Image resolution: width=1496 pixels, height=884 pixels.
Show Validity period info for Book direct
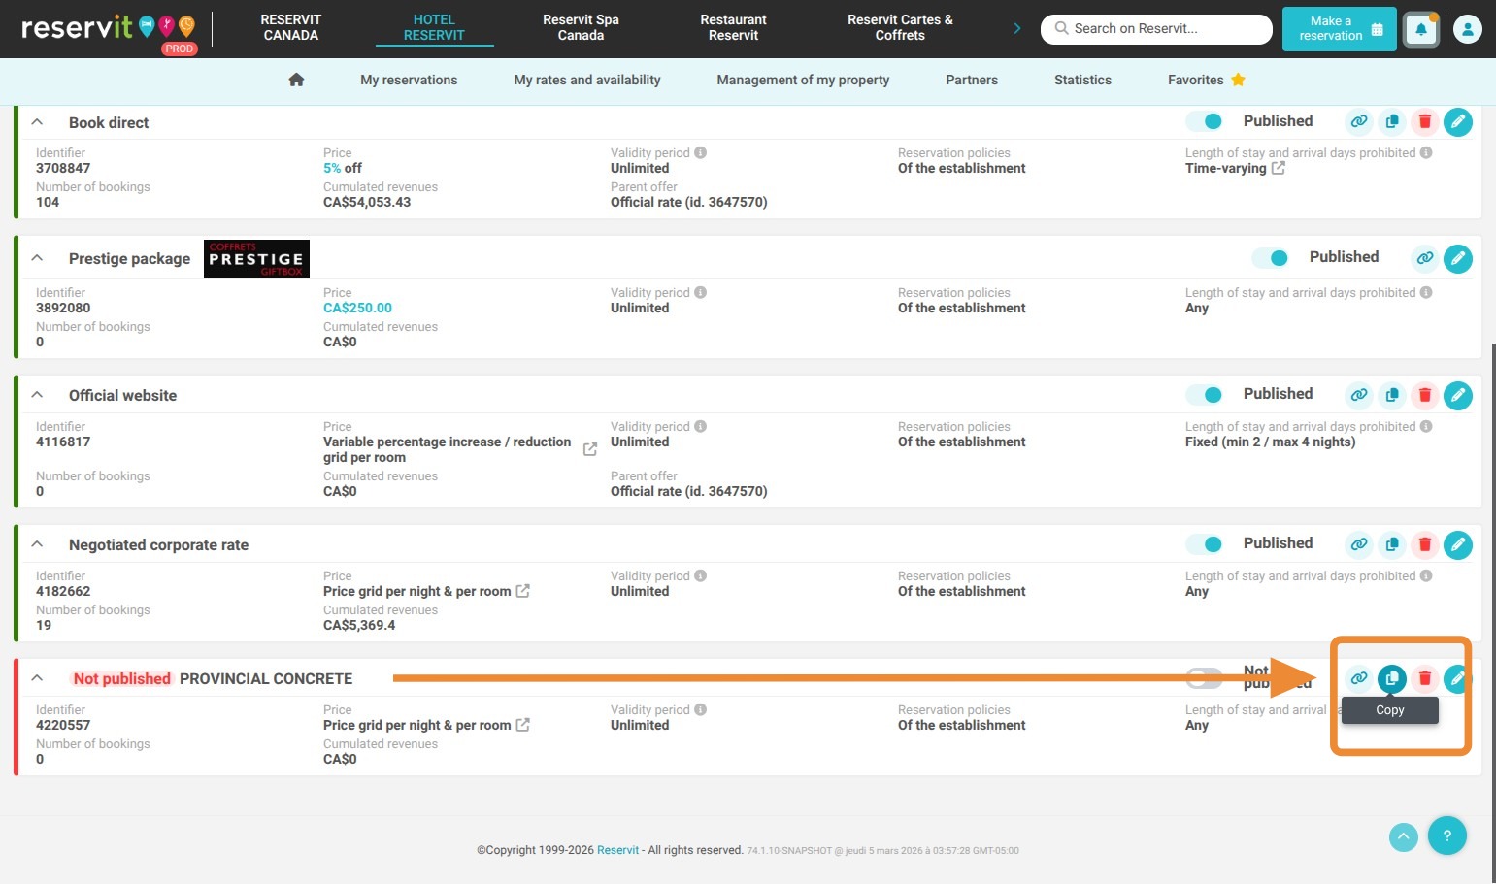click(x=701, y=152)
